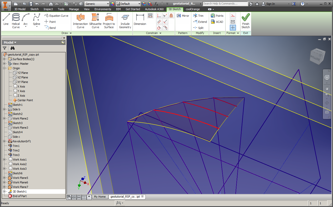Image resolution: width=333 pixels, height=207 pixels.
Task: Import Points from Excel
Action: 217,16
